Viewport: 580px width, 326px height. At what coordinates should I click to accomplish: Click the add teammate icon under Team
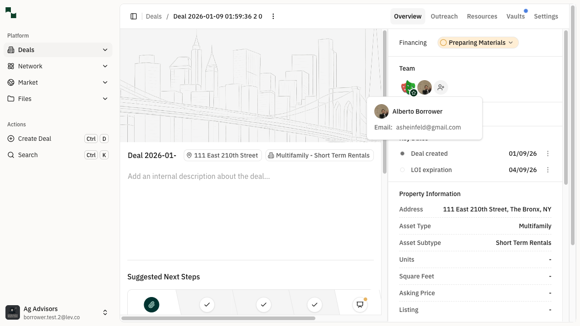point(440,87)
